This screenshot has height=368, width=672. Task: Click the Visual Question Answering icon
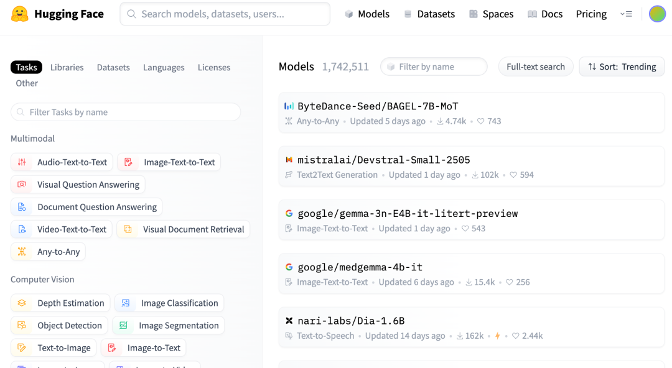(22, 184)
